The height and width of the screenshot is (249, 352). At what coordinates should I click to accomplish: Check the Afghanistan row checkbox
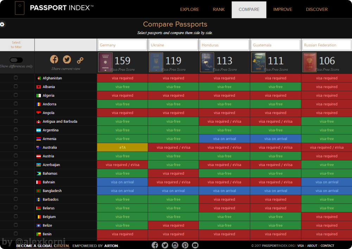click(x=16, y=78)
